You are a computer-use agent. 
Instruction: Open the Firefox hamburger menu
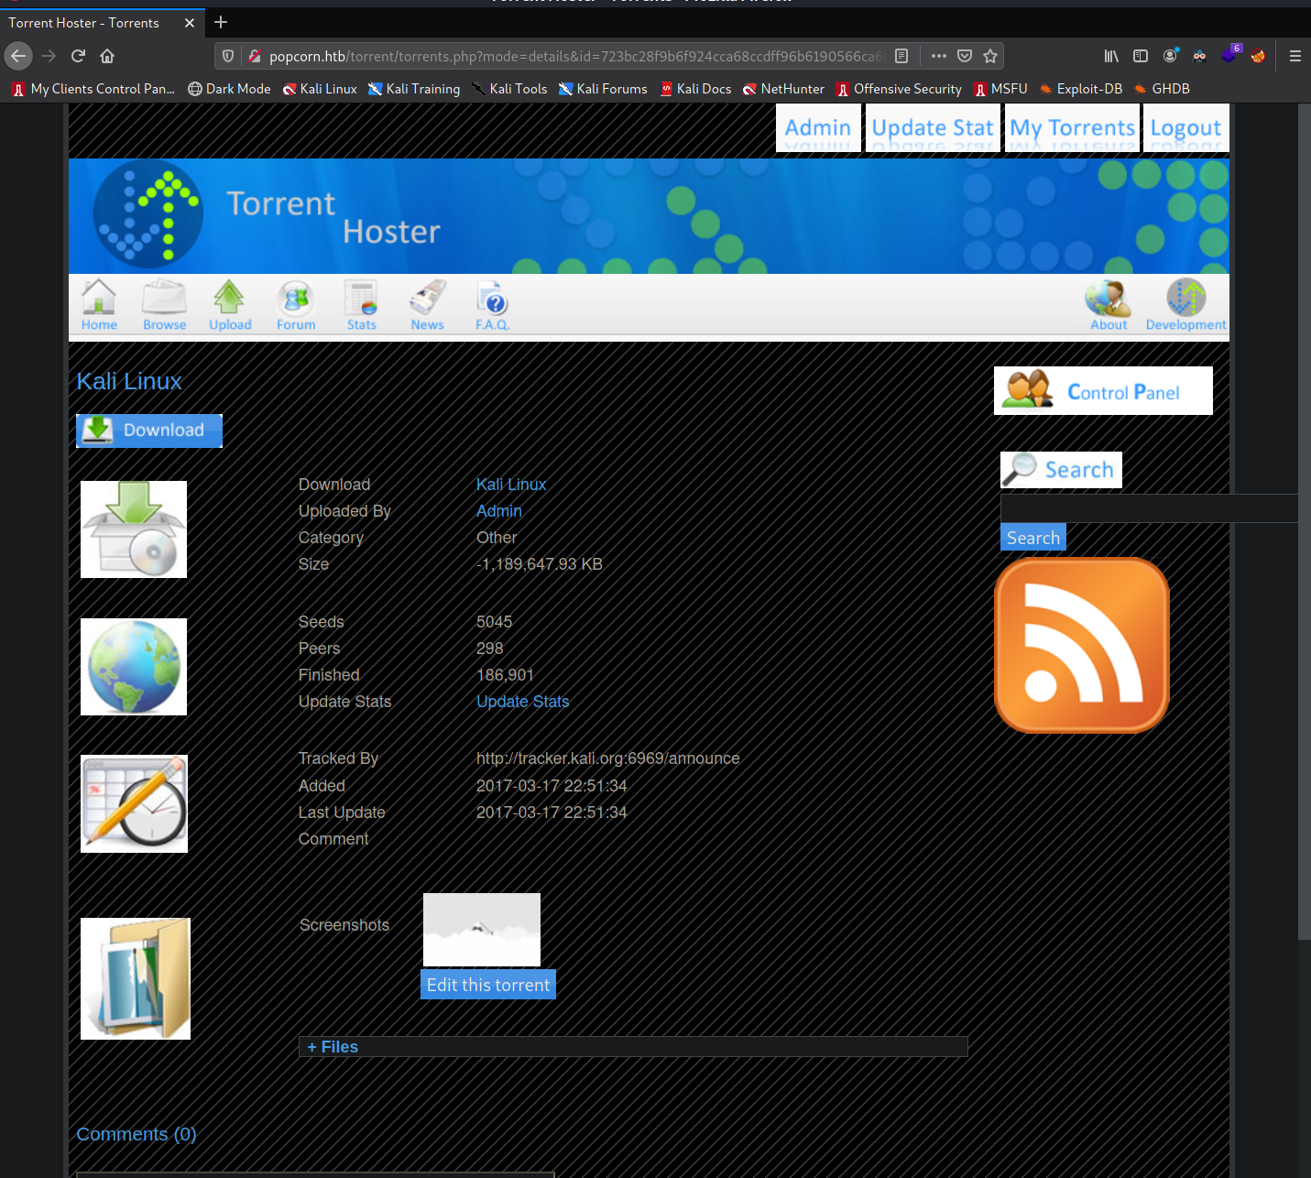point(1295,56)
